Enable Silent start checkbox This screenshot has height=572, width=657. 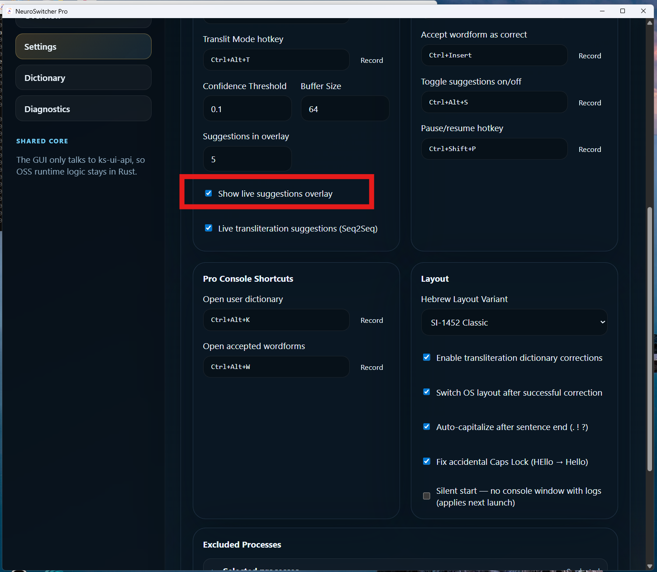point(427,496)
